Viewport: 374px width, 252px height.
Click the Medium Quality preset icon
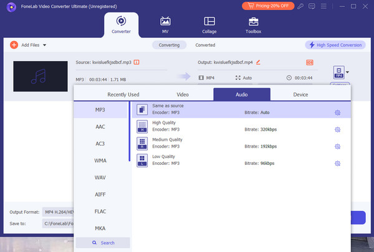click(142, 143)
